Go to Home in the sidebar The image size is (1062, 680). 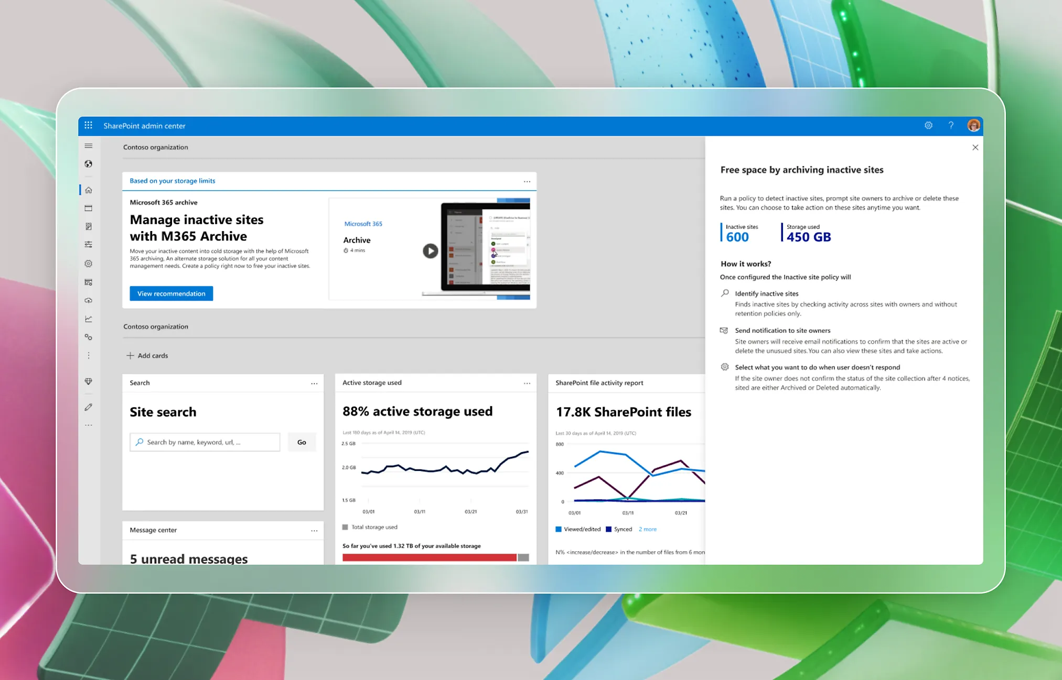pyautogui.click(x=88, y=190)
